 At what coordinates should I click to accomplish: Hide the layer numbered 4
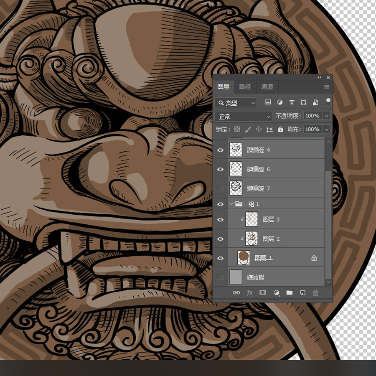click(x=220, y=150)
